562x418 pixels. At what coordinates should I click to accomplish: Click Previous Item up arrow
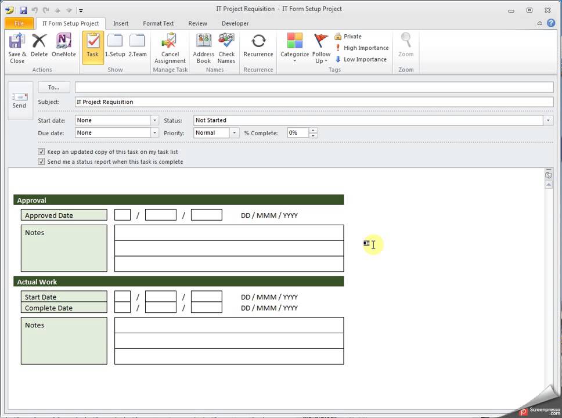click(x=57, y=10)
